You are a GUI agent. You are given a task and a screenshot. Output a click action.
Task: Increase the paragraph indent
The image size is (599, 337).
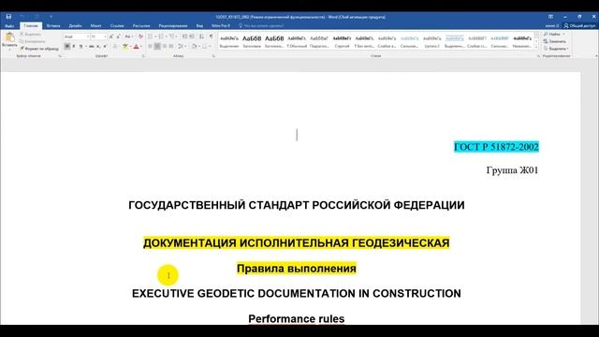pos(192,37)
